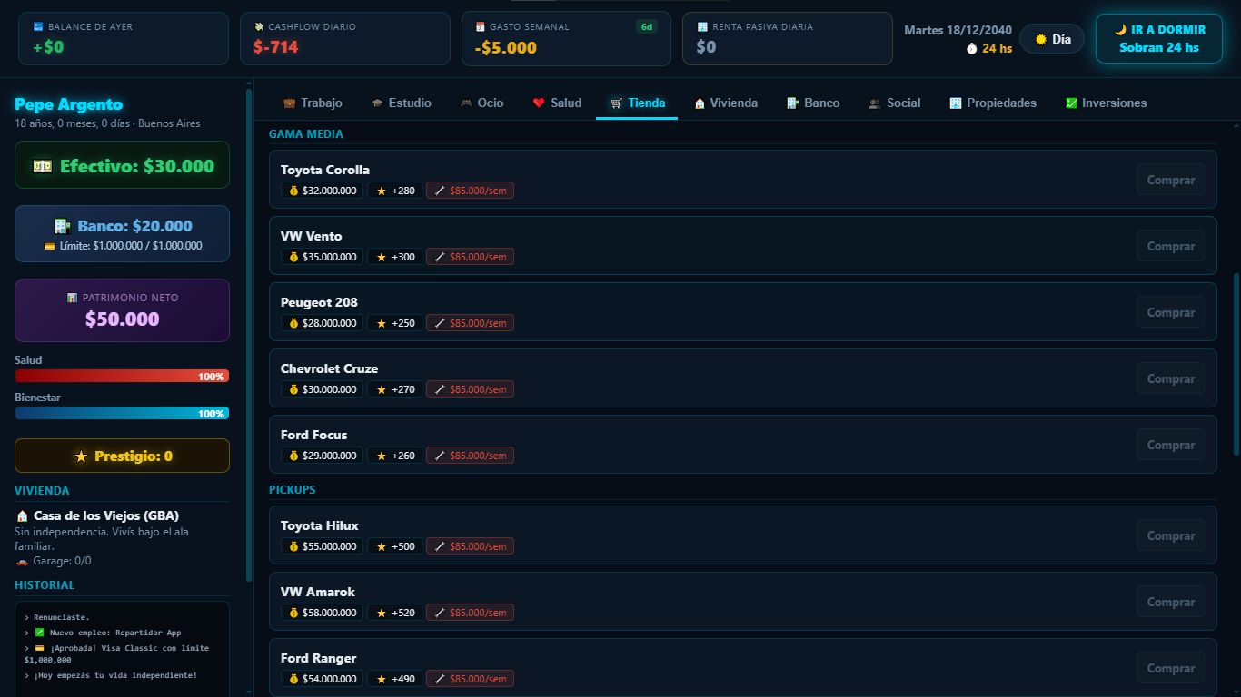Click the date Martes 18/12/2040
This screenshot has width=1241, height=697.
[958, 30]
